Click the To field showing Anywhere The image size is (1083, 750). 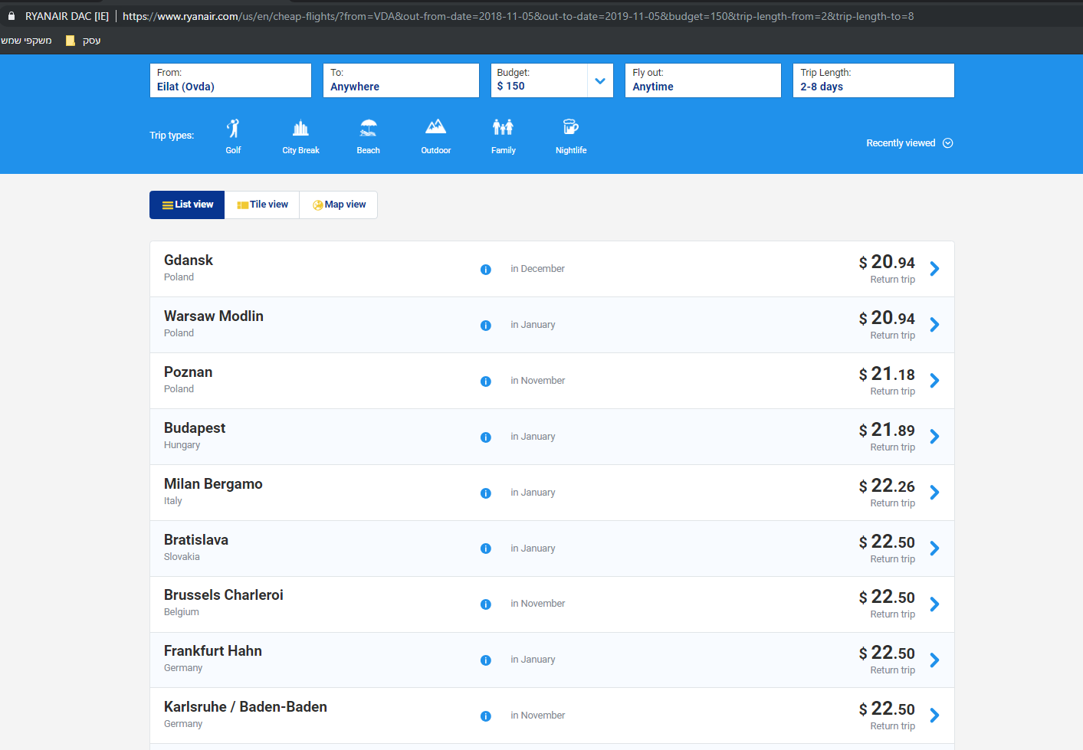tap(401, 80)
